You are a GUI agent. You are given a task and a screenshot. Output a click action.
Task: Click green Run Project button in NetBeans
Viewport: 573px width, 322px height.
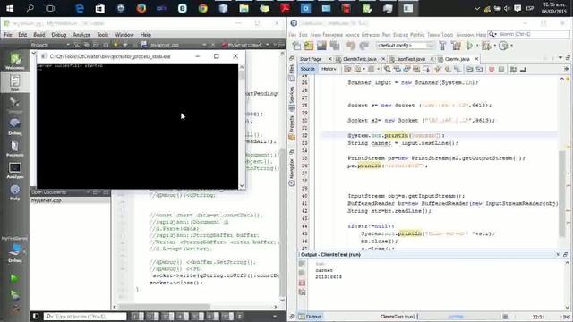pos(469,46)
